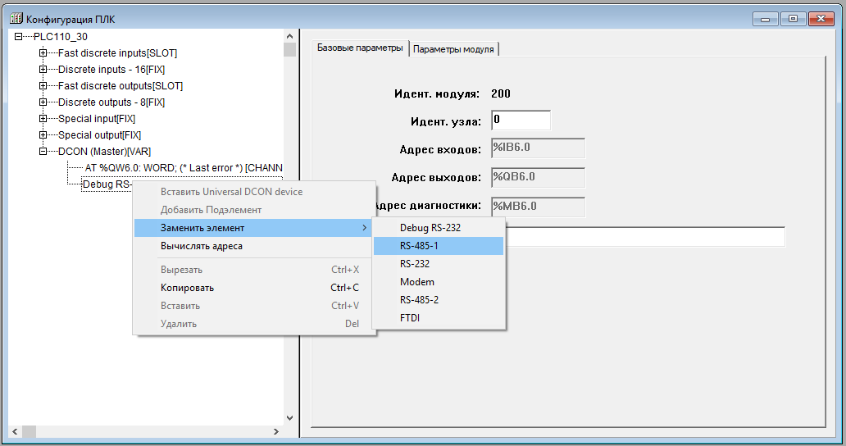Click the Идент. узла input field
The image size is (846, 446).
tap(521, 121)
